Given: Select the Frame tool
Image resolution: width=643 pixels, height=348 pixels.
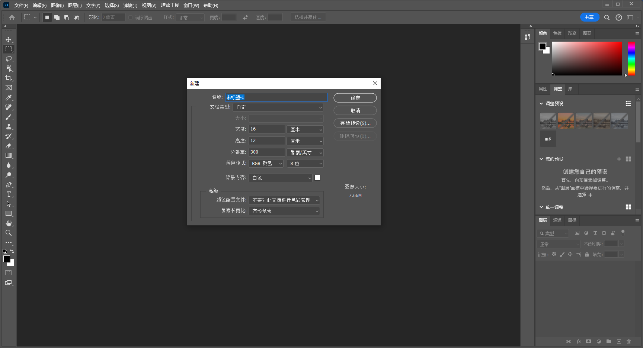Looking at the screenshot, I should coord(9,88).
